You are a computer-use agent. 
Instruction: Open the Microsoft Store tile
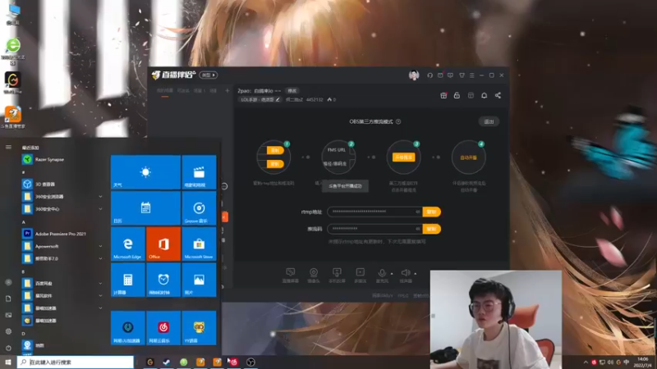(x=199, y=244)
